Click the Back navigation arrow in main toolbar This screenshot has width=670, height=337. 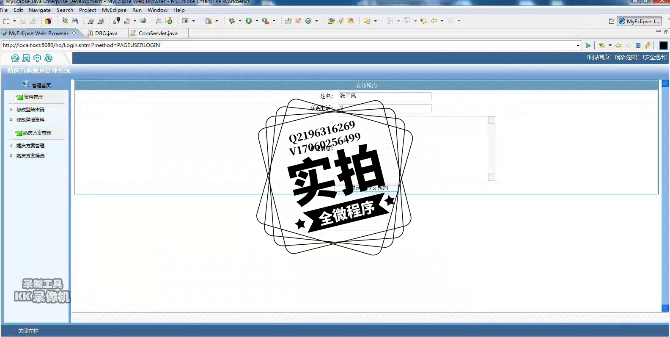coord(434,21)
